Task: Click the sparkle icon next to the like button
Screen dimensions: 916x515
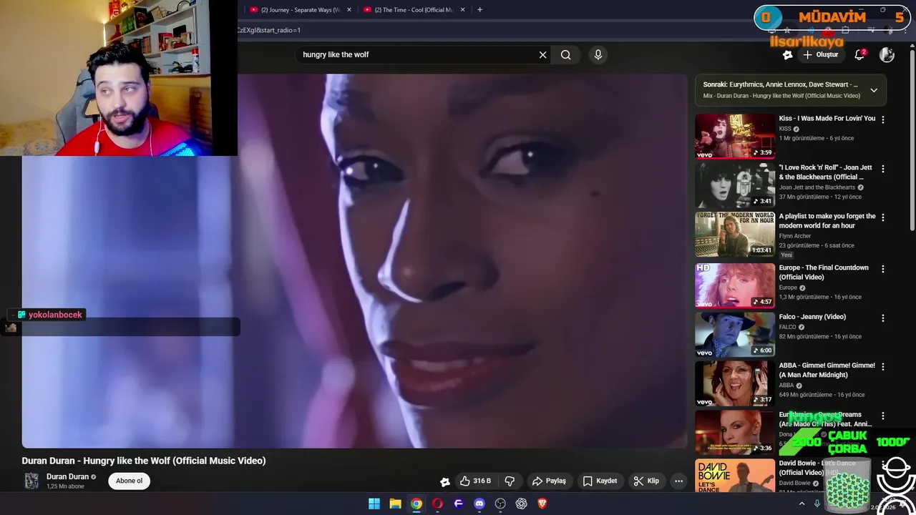Action: click(444, 481)
